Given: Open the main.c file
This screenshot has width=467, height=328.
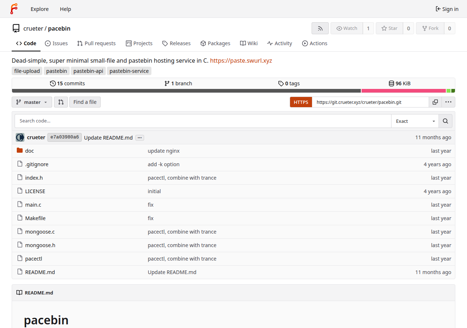Looking at the screenshot, I should [x=33, y=205].
